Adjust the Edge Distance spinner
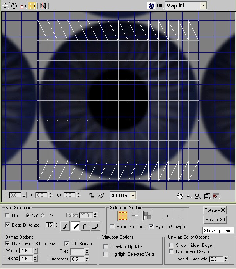236x269 pixels. pos(57,225)
